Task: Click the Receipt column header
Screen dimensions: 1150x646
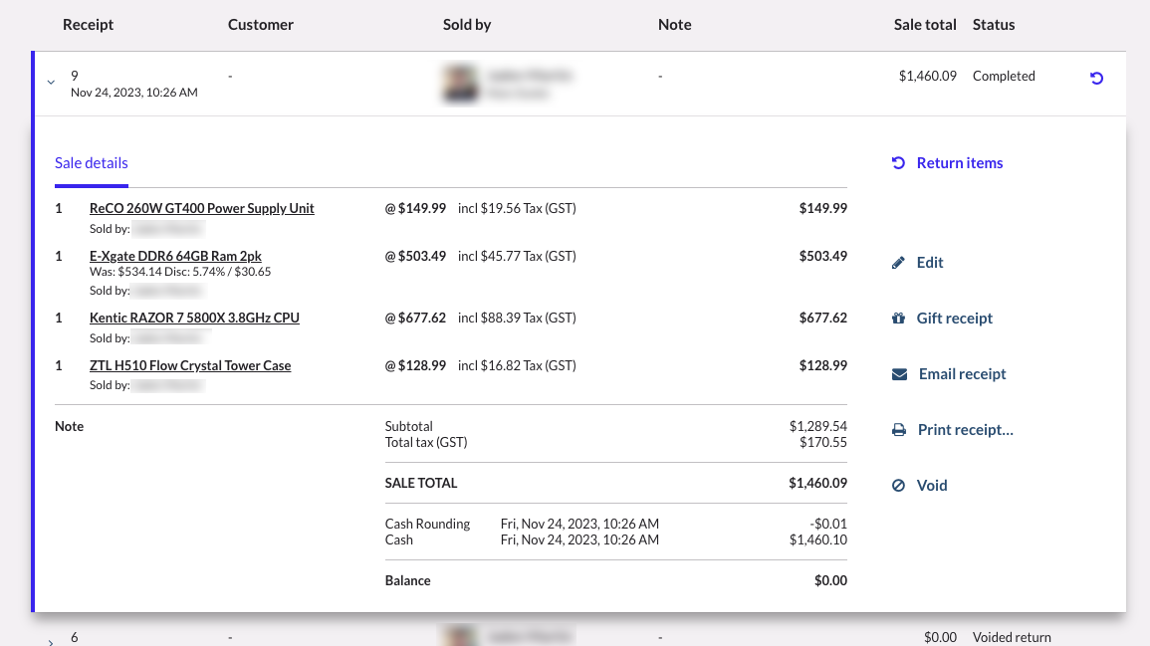Action: point(88,24)
